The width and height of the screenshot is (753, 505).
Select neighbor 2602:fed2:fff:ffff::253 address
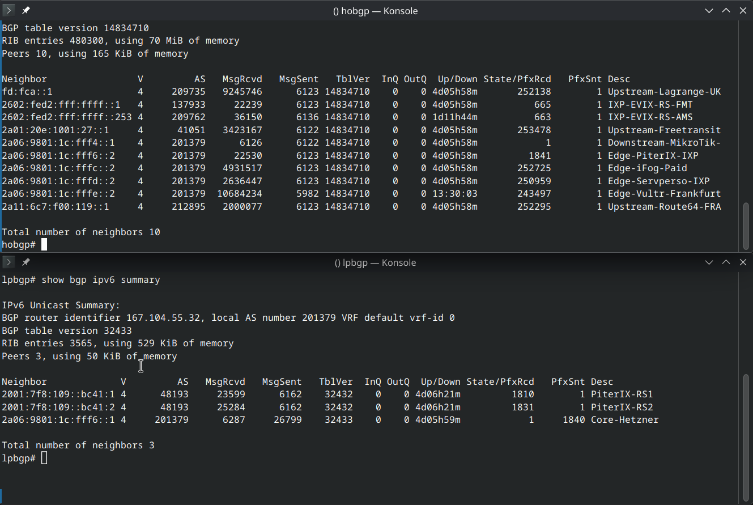click(x=67, y=117)
